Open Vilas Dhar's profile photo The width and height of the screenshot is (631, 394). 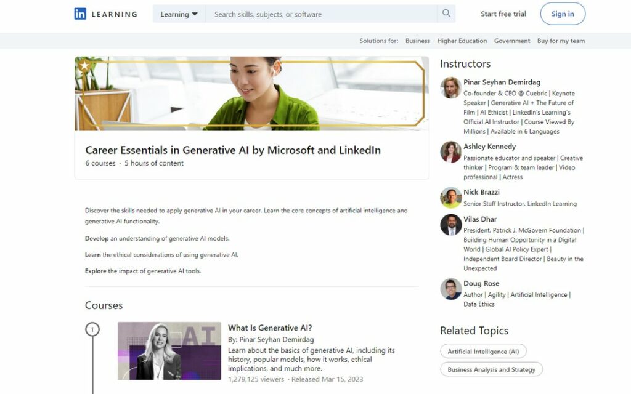[x=450, y=225]
